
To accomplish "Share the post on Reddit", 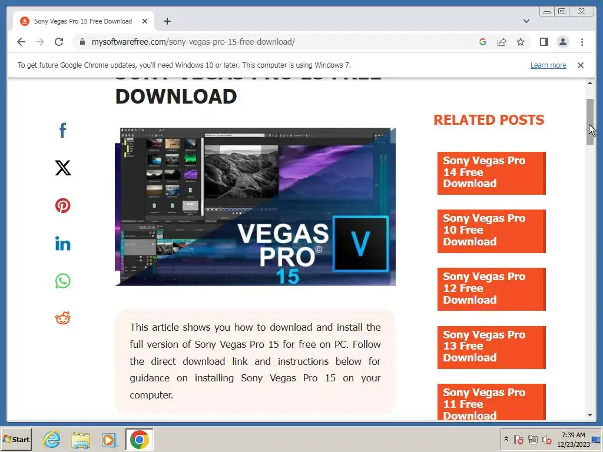I will point(62,318).
